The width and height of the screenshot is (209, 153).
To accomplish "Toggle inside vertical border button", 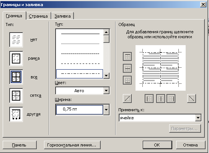I will [x=160, y=99].
